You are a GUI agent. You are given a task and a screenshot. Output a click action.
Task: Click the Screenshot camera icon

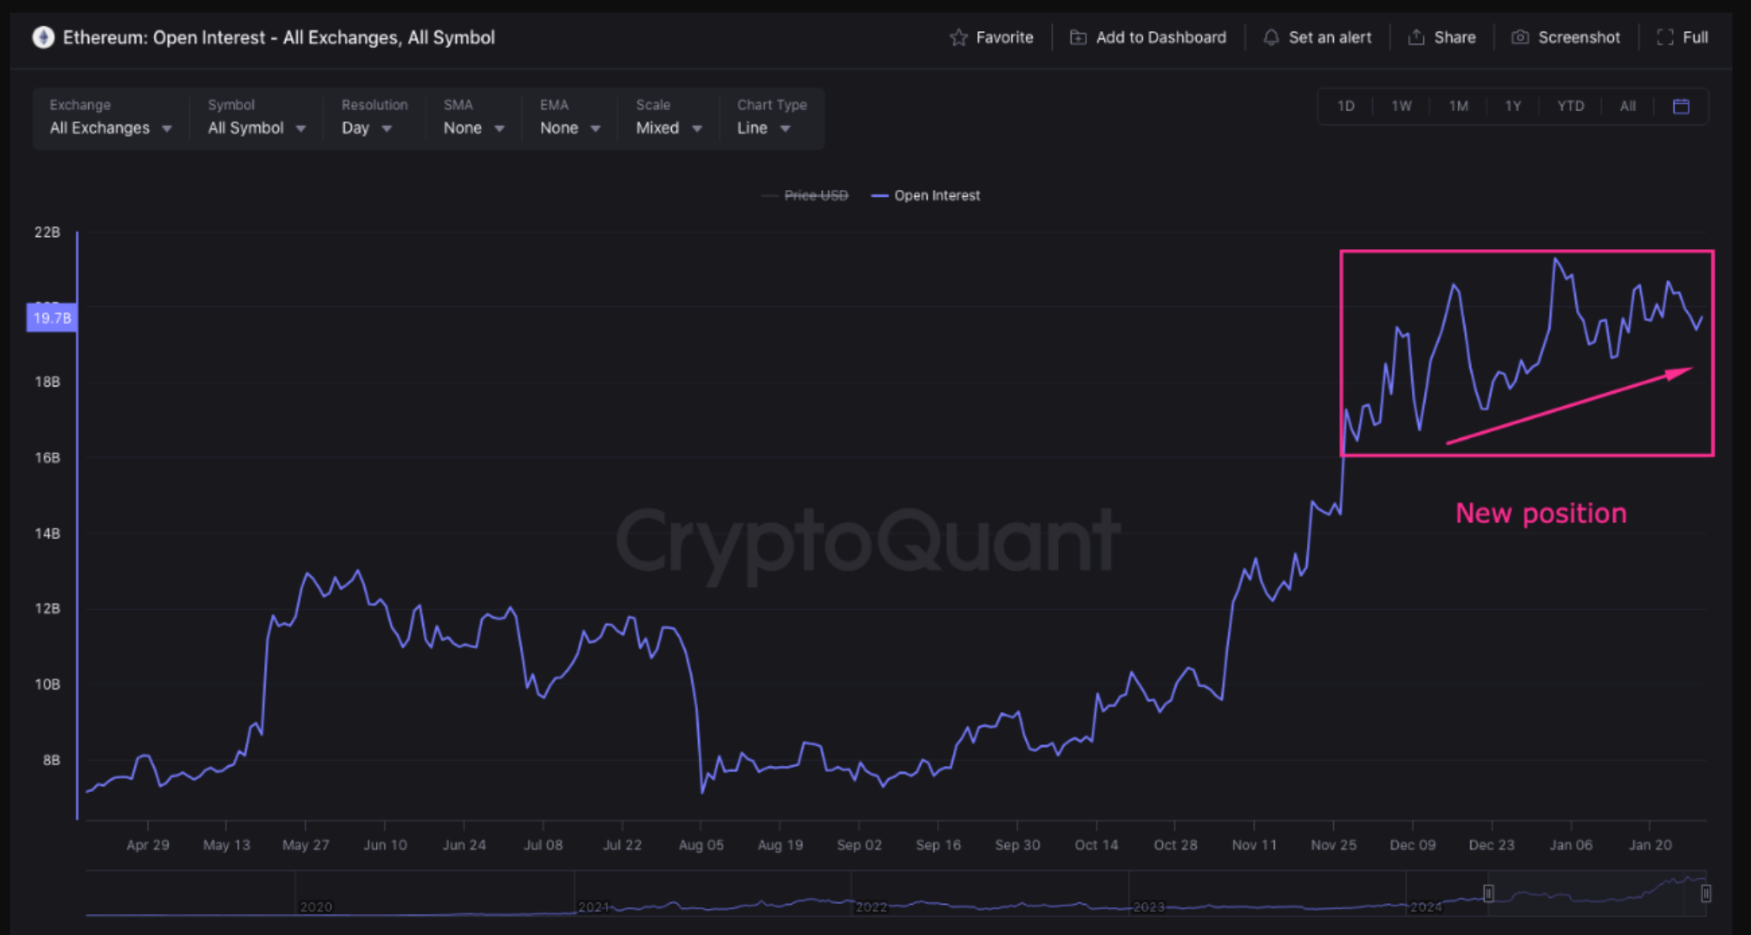point(1520,38)
